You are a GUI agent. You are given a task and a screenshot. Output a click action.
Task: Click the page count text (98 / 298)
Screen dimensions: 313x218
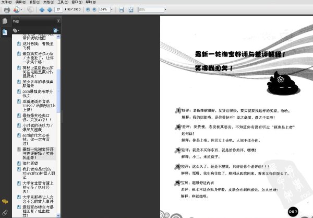click(x=73, y=9)
